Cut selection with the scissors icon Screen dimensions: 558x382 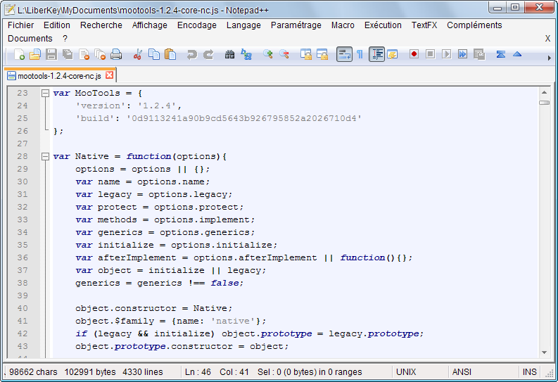[137, 54]
